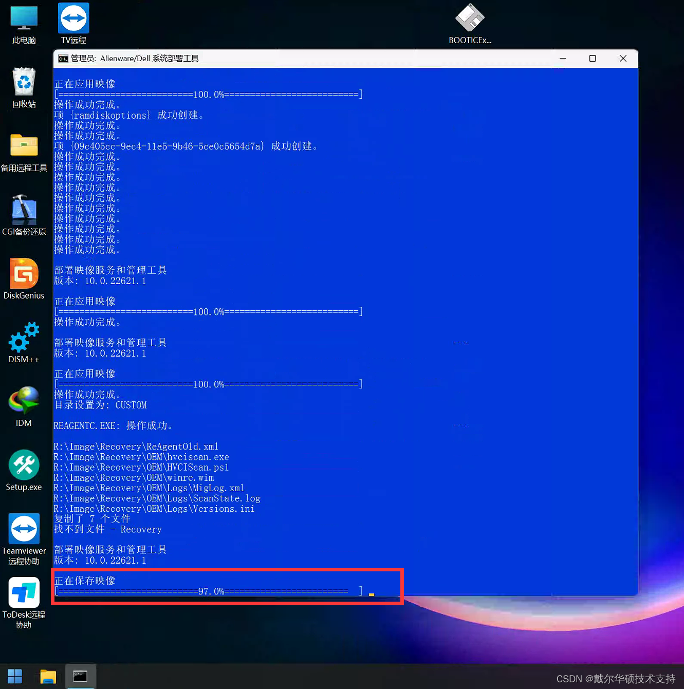This screenshot has height=689, width=684.
Task: Open the 备用远程工具 folder
Action: (24, 152)
